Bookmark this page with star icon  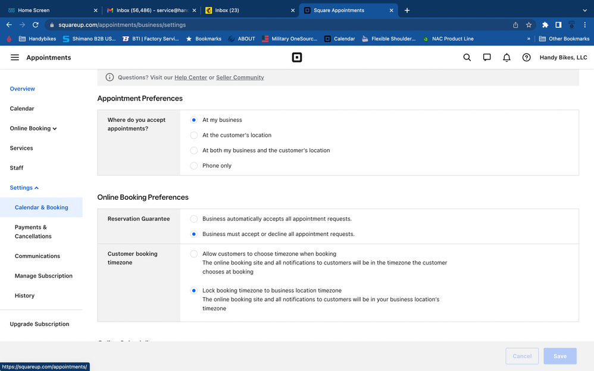pyautogui.click(x=529, y=25)
